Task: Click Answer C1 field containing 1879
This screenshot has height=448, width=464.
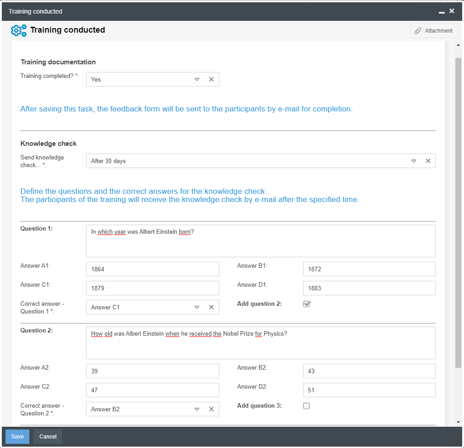Action: (x=152, y=288)
